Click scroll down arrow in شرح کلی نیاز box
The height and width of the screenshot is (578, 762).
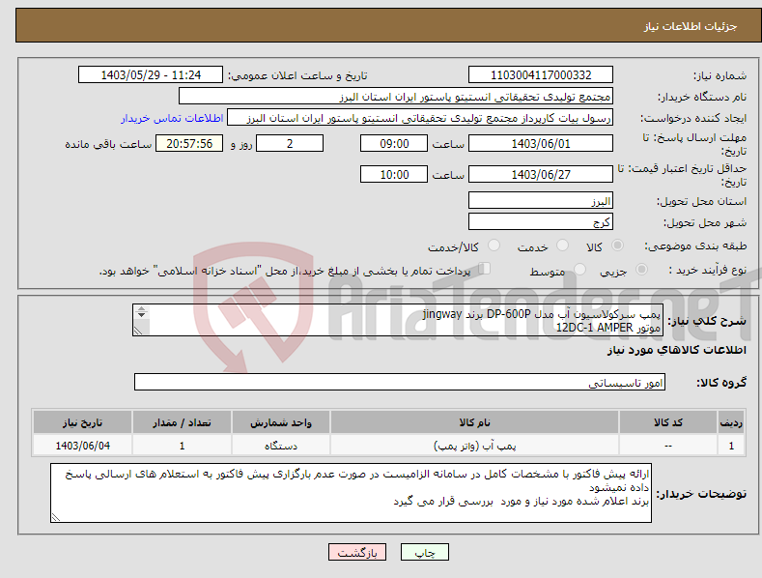tap(141, 315)
